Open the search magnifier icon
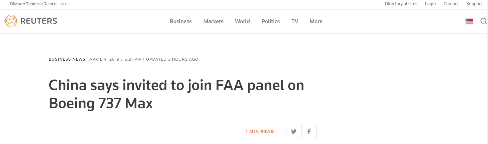This screenshot has height=144, width=488. [x=484, y=21]
